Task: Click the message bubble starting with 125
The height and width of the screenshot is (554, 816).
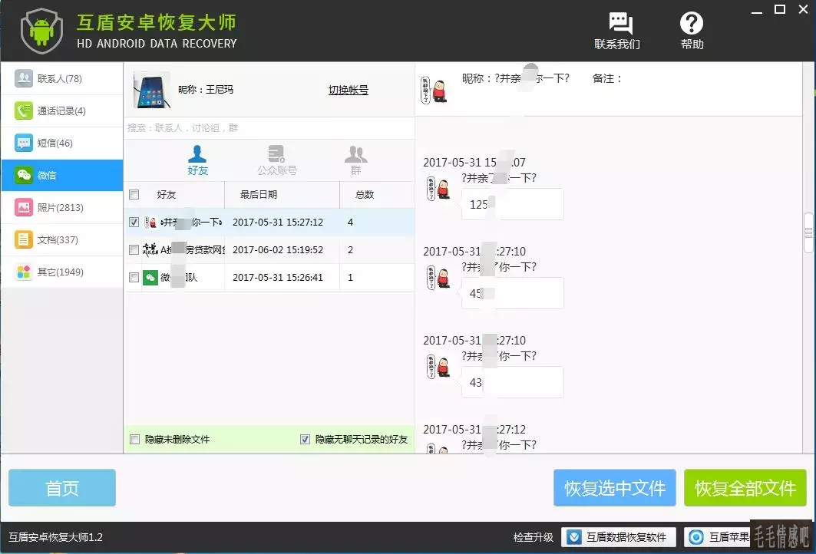Action: pyautogui.click(x=512, y=204)
